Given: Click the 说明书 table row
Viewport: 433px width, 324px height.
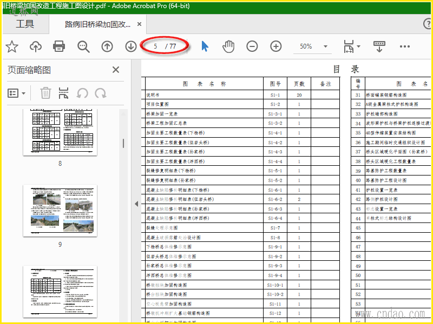Looking at the screenshot, I should 240,95.
